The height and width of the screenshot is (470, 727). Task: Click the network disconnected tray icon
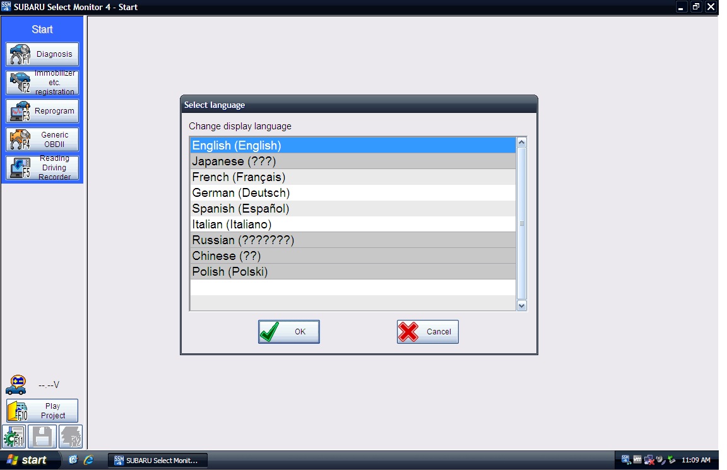[x=649, y=460]
